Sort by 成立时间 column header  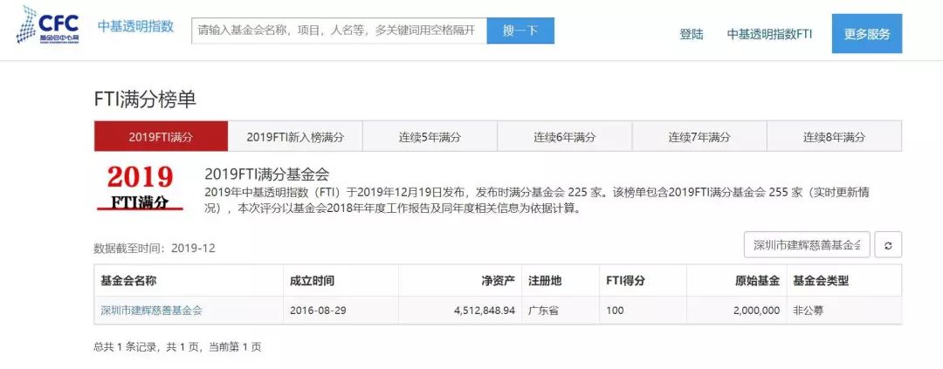pyautogui.click(x=341, y=281)
